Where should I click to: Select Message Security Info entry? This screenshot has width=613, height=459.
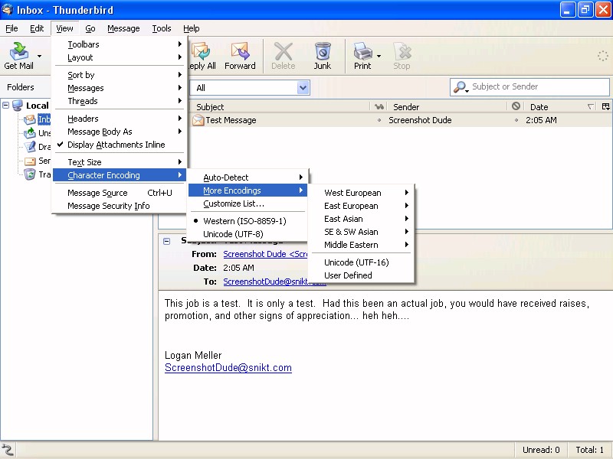point(120,206)
